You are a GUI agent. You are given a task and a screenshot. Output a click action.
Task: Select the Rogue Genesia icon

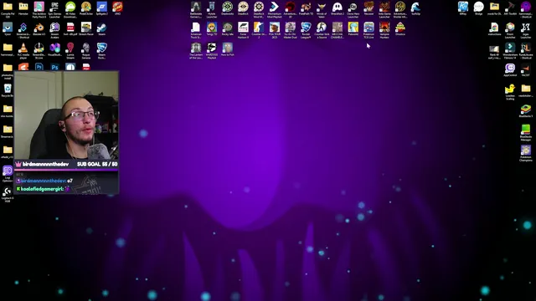86,48
